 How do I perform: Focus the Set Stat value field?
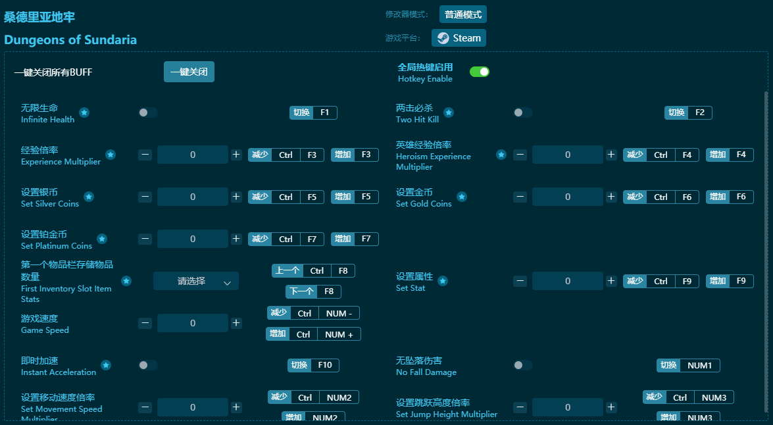(x=568, y=281)
